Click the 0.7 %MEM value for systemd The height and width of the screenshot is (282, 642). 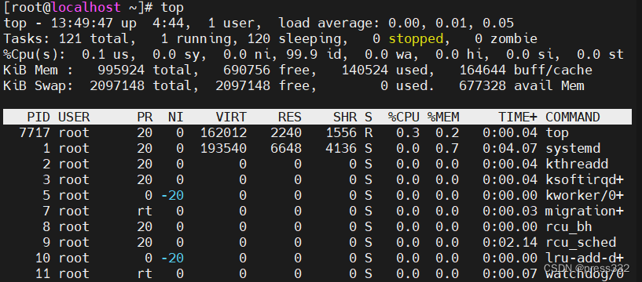pyautogui.click(x=447, y=148)
